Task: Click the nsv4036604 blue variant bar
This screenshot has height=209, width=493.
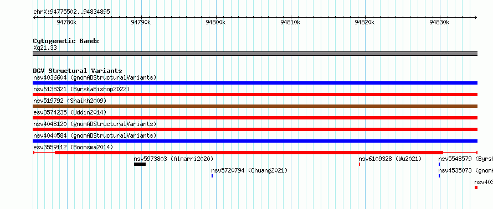Action: (255, 83)
